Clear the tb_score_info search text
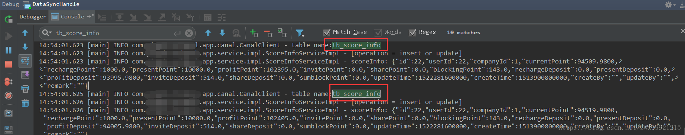Screen dimensions: 685x135 [189, 33]
